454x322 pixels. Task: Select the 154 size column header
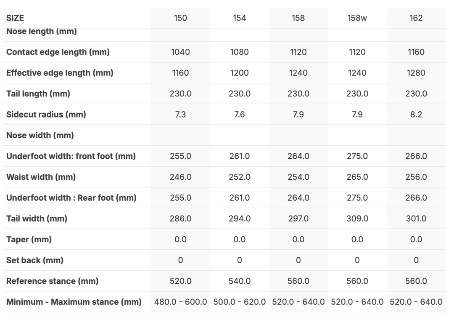239,18
